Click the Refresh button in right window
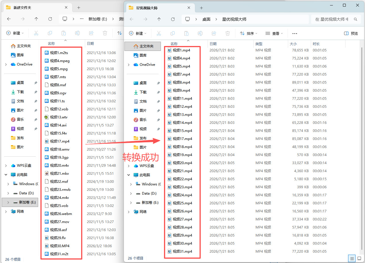The image size is (365, 263). [x=173, y=19]
